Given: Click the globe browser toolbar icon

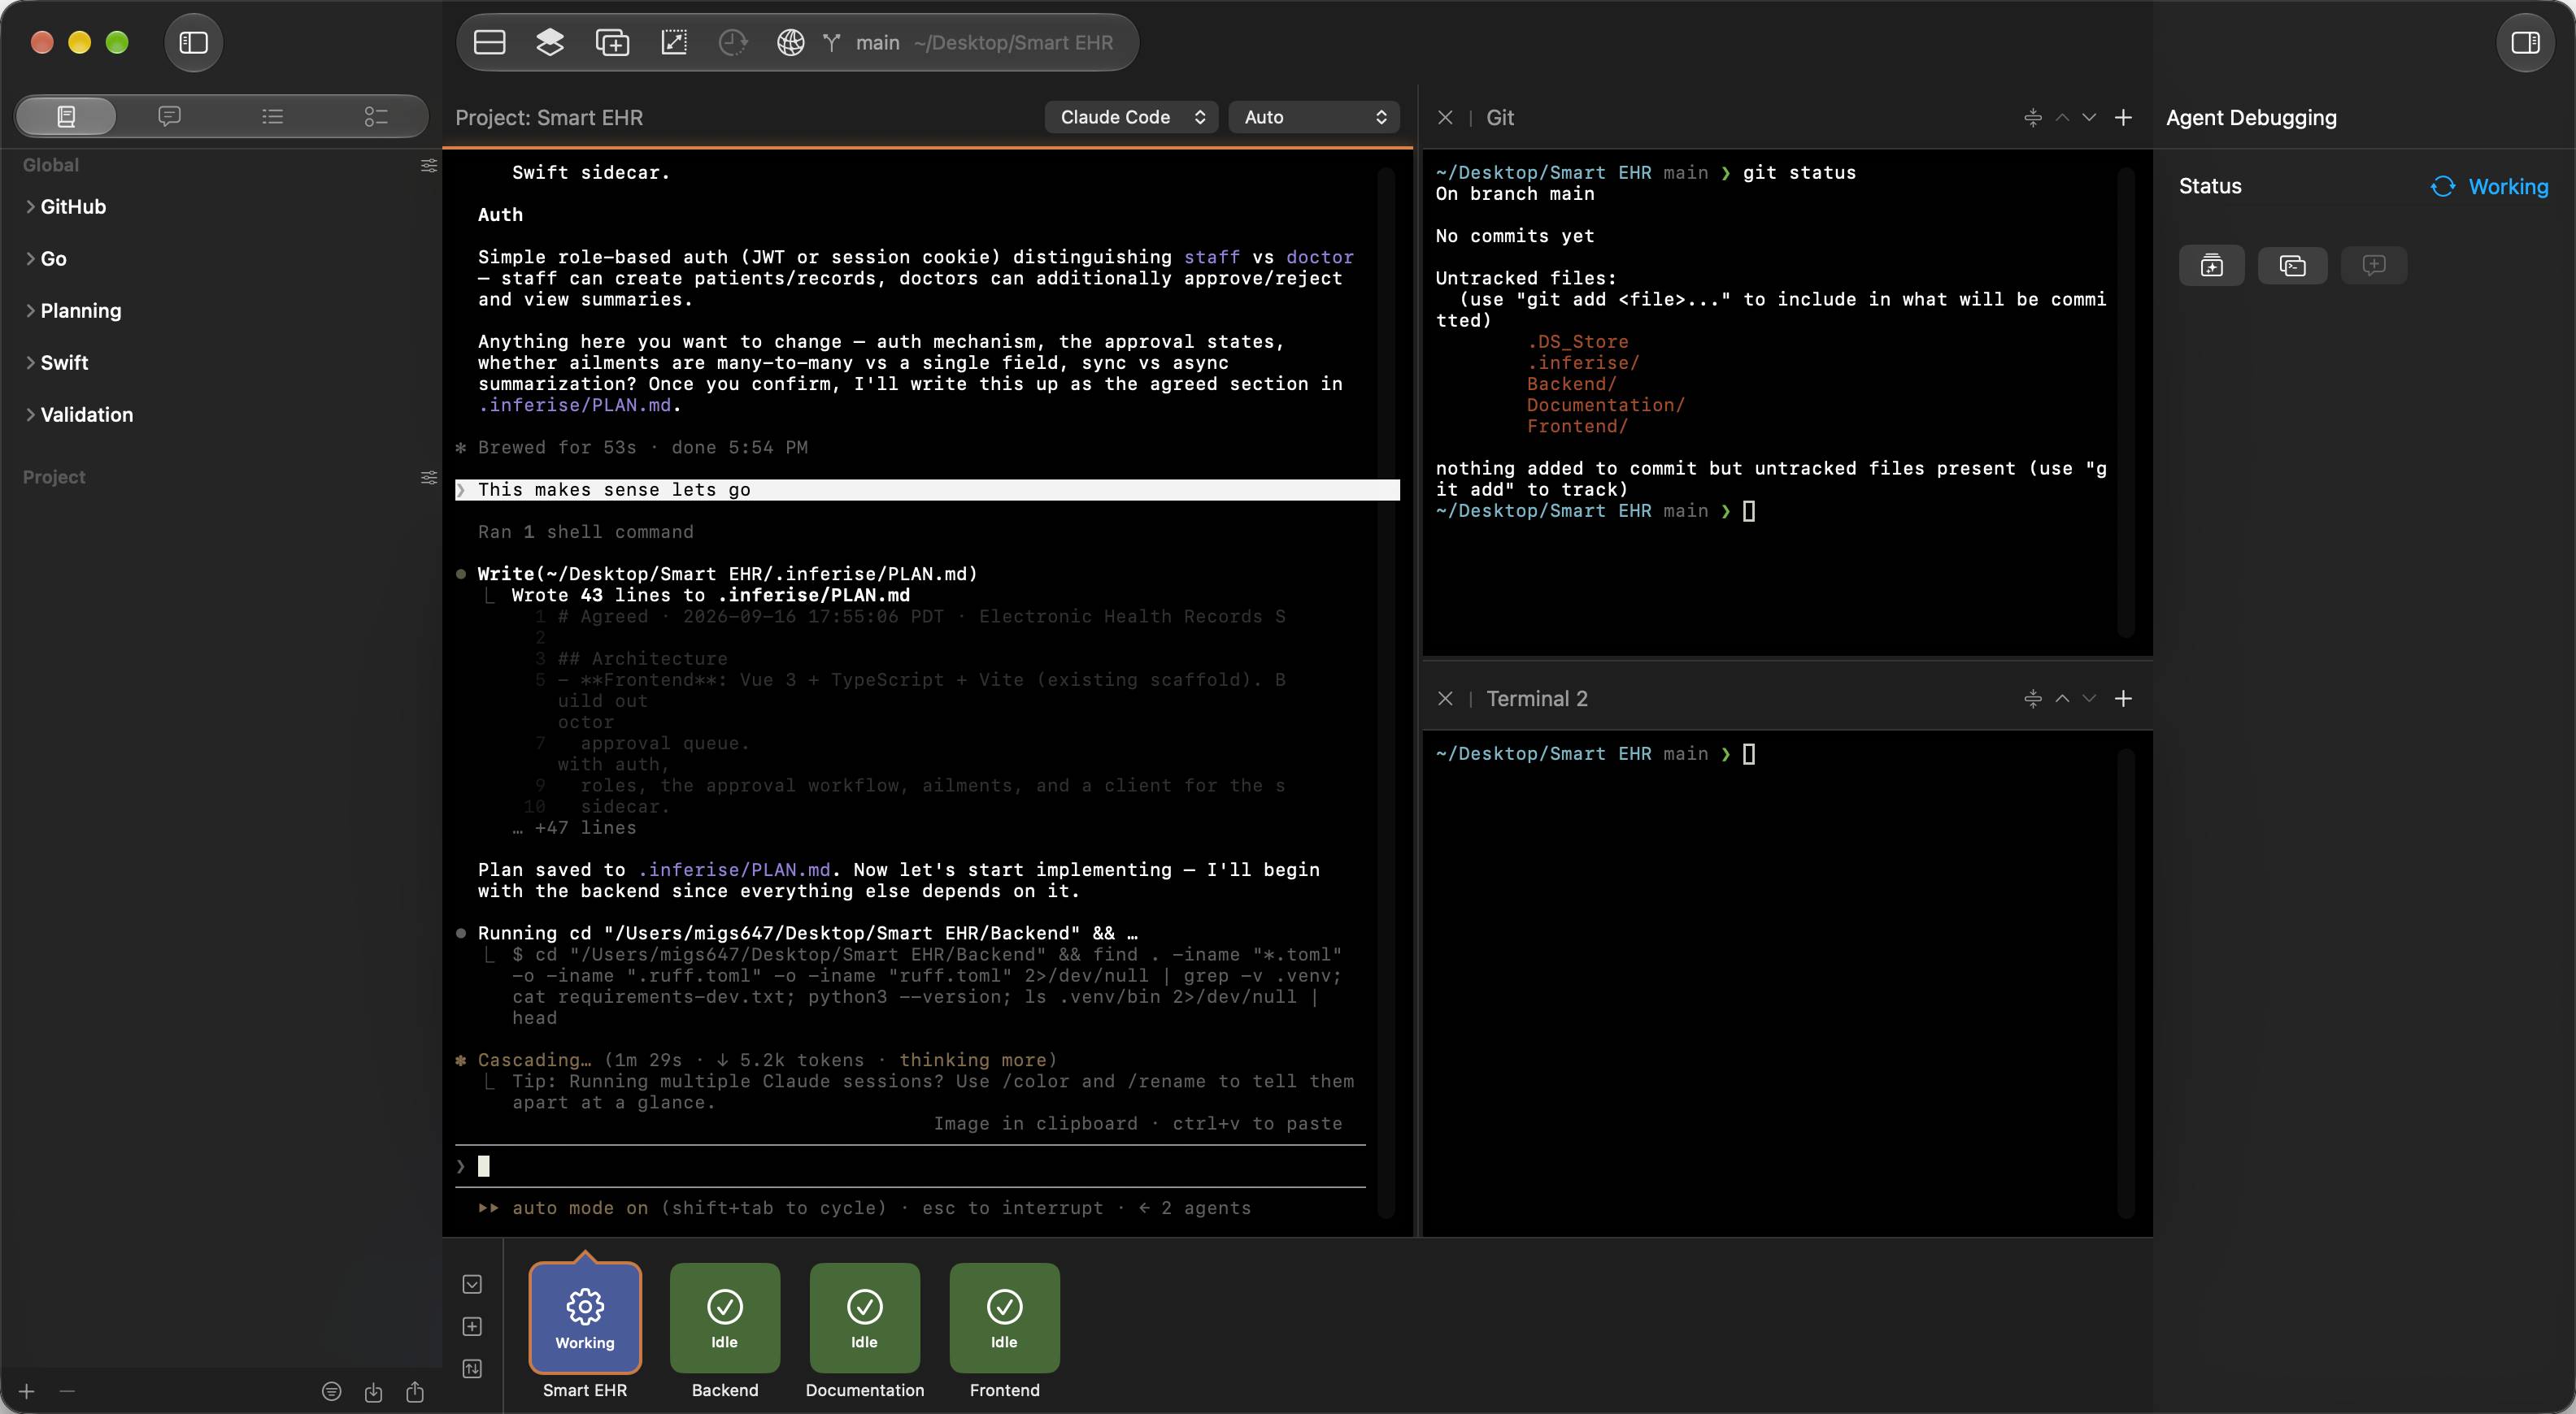Looking at the screenshot, I should pos(791,43).
